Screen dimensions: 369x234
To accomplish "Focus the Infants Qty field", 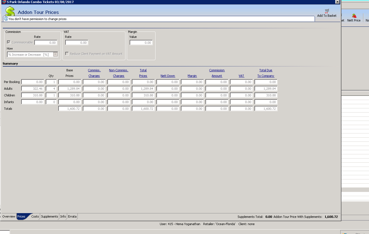I will pos(51,102).
